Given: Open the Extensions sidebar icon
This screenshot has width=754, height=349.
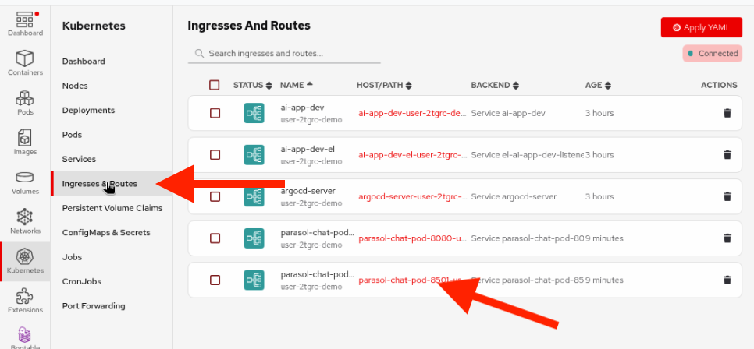Looking at the screenshot, I should (x=25, y=301).
